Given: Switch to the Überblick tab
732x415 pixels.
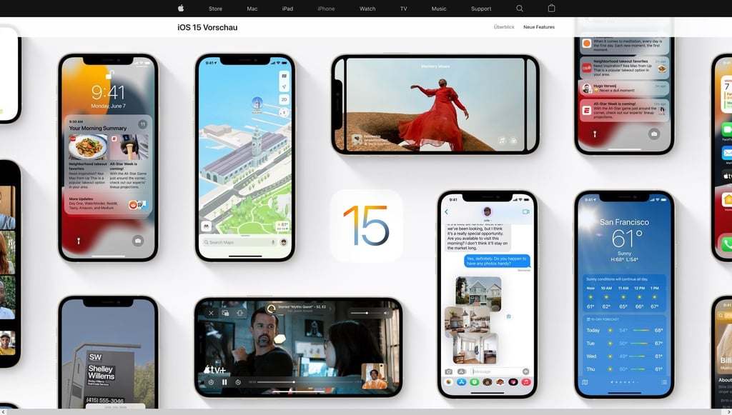Looking at the screenshot, I should [504, 27].
